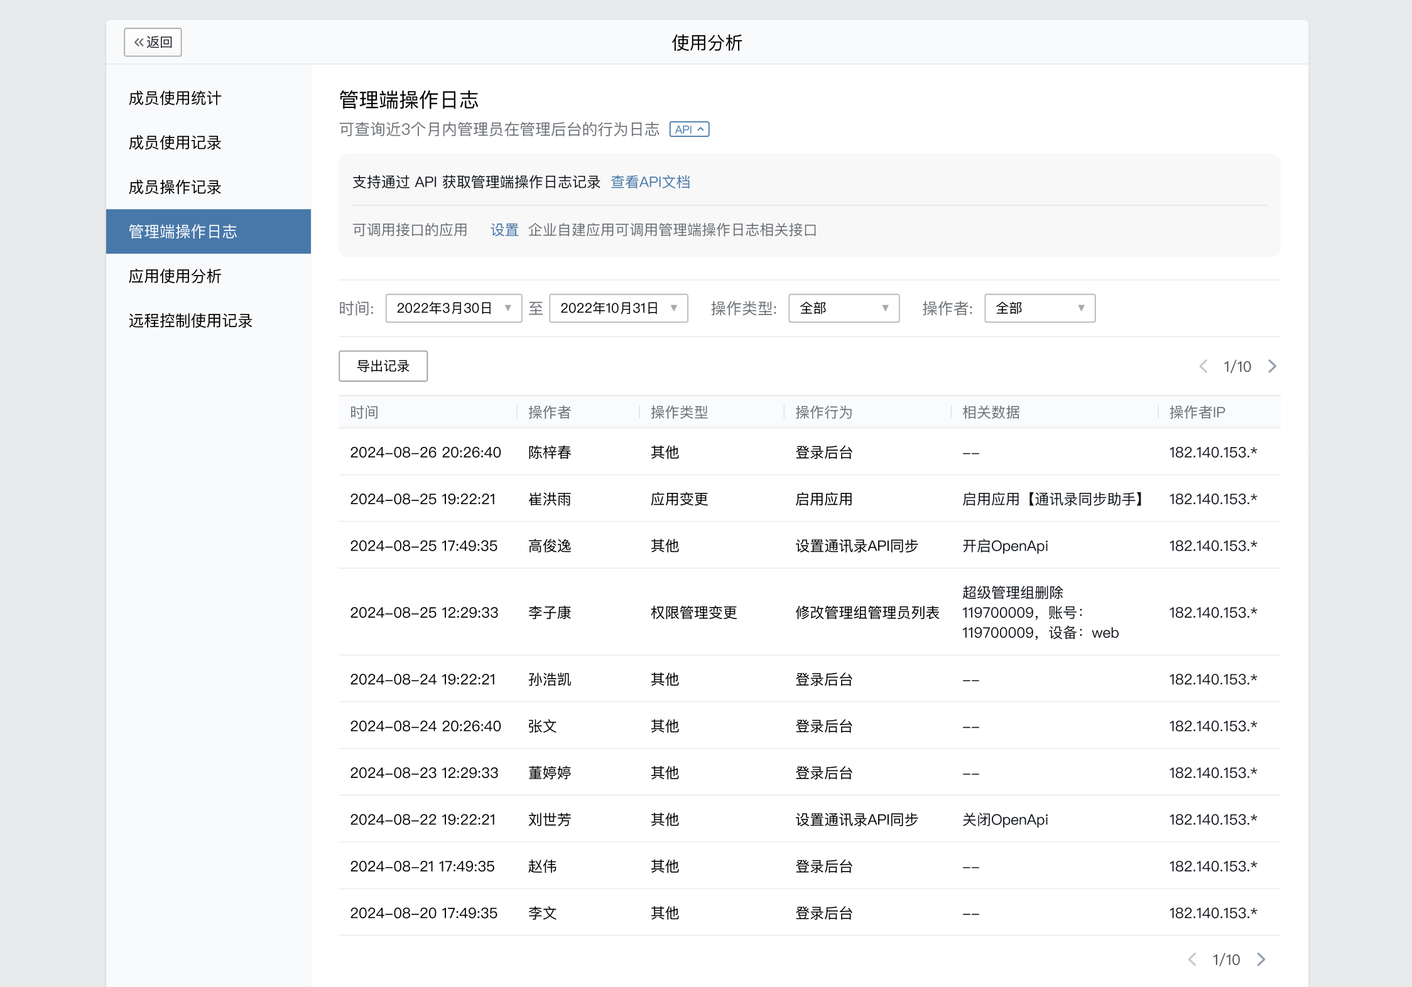Open the start date dropdown
The width and height of the screenshot is (1412, 987).
[453, 308]
